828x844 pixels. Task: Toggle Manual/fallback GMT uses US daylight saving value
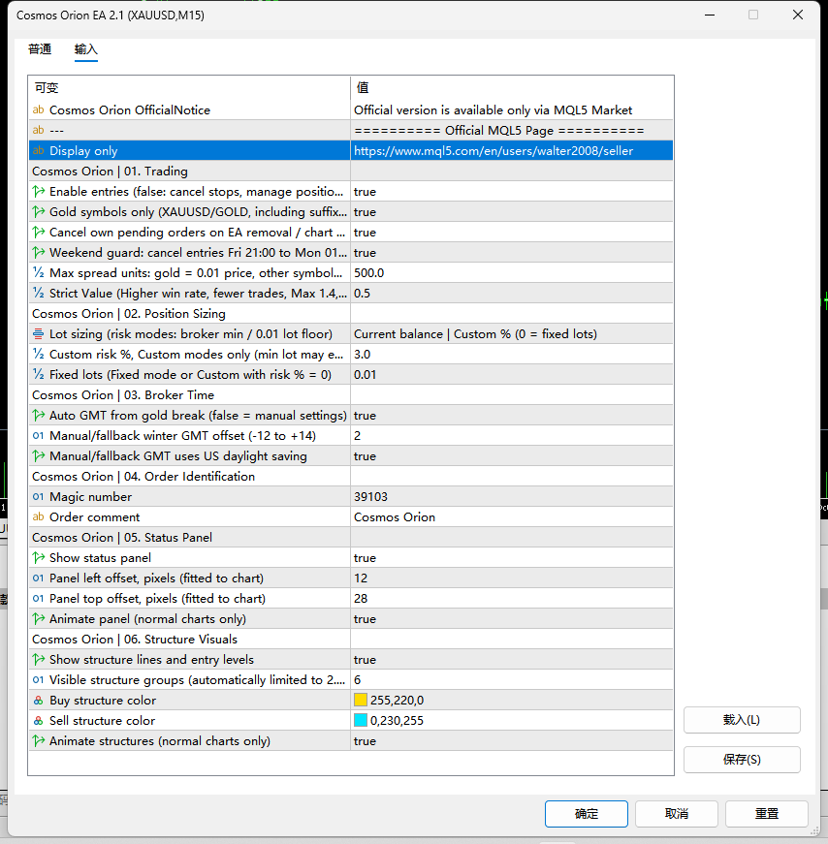[511, 456]
